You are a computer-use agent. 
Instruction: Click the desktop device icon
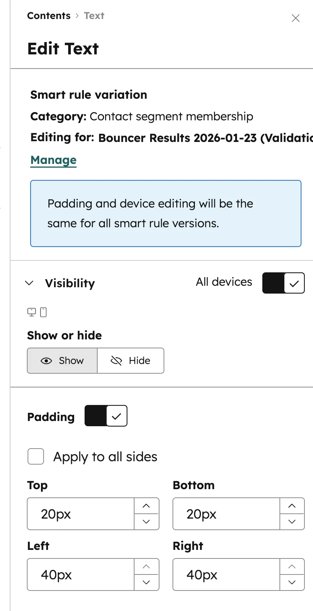point(32,312)
